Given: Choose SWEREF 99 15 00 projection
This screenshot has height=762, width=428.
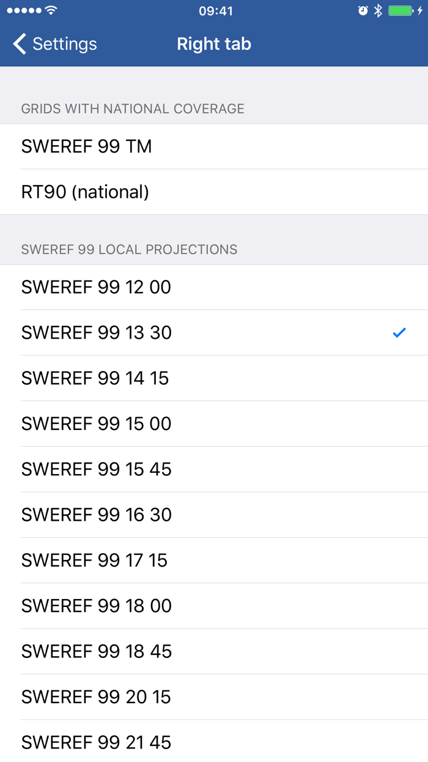Looking at the screenshot, I should (x=96, y=423).
